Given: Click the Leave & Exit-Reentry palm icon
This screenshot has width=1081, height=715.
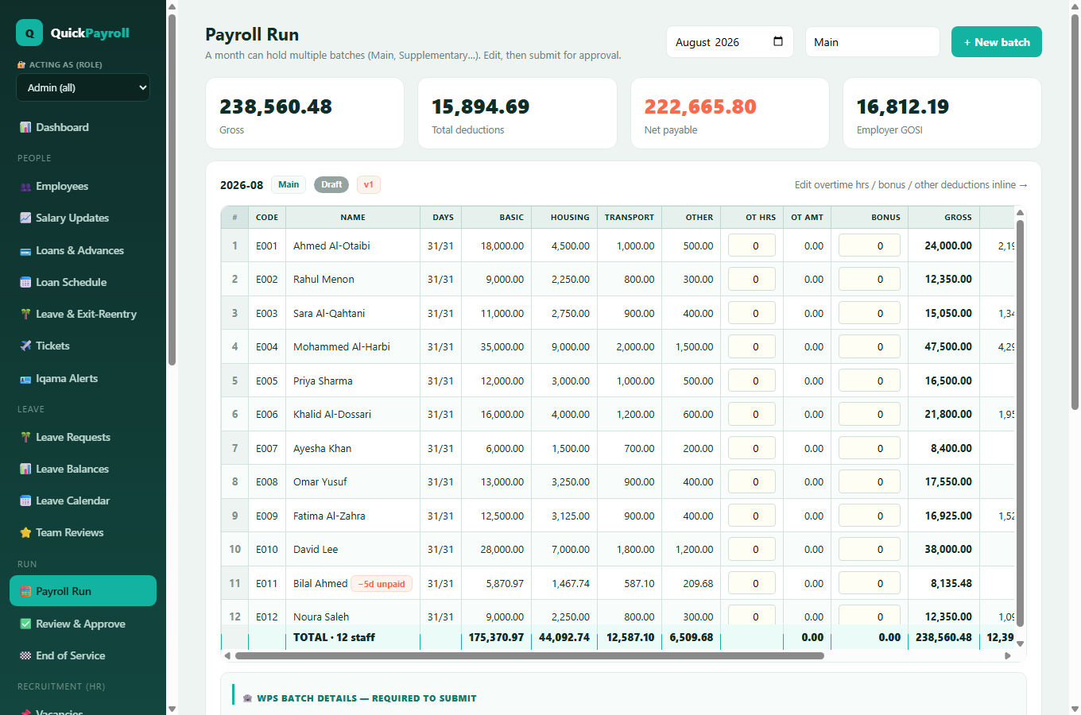Looking at the screenshot, I should (25, 314).
